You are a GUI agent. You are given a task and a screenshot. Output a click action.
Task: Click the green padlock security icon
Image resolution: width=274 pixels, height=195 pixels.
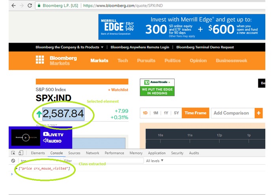point(39,6)
